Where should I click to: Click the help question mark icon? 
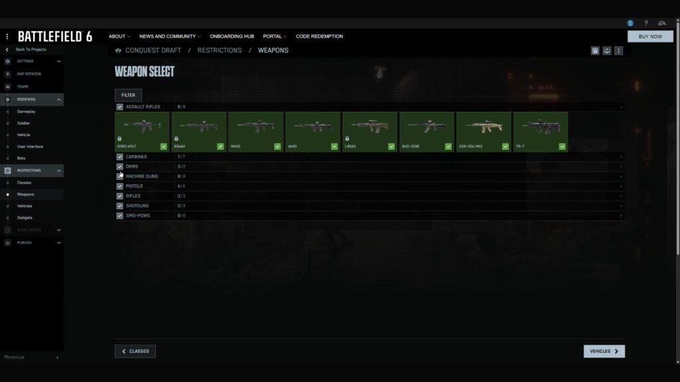point(645,23)
